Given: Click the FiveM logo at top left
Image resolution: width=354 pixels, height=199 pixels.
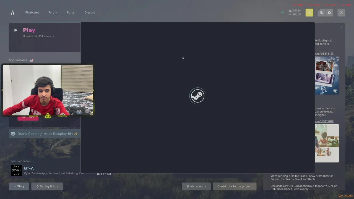Looking at the screenshot, I should 12,12.
